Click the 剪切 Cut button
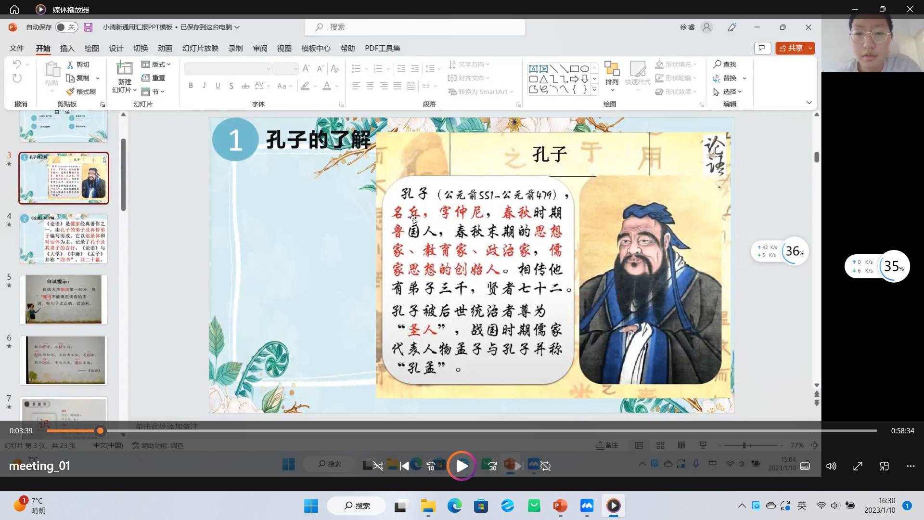Image resolution: width=924 pixels, height=520 pixels. 78,64
